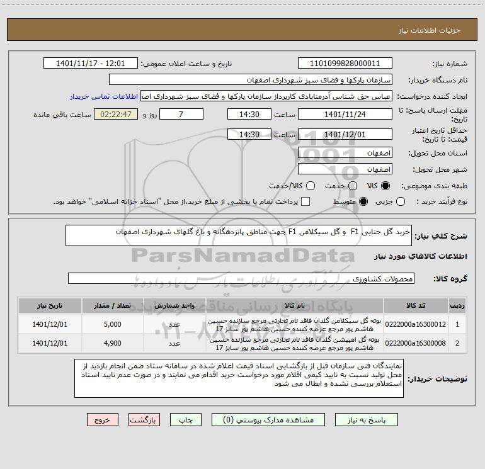Screen dimensions: 485x469
Task: Click the remaining time counter 02:22:47
Action: pos(116,114)
